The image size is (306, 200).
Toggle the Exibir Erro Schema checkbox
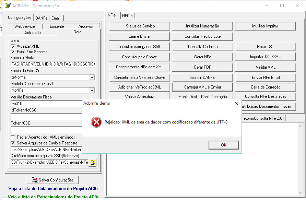pos(13,52)
